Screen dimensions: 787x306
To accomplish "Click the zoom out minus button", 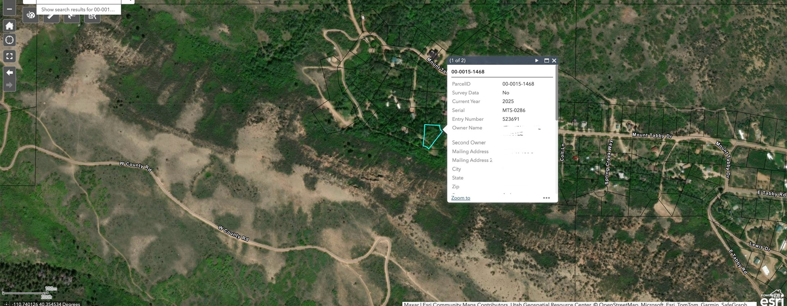I will 9,8.
